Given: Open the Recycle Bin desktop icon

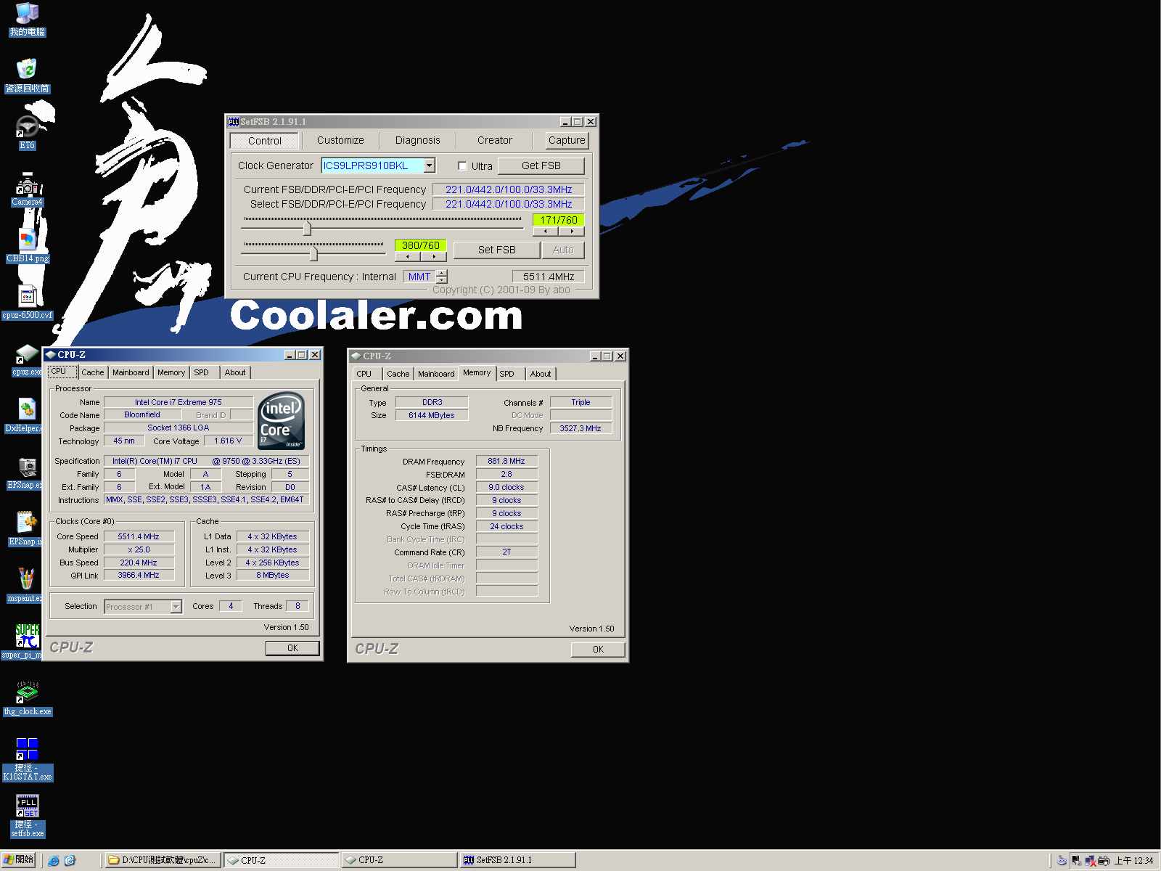Looking at the screenshot, I should [x=27, y=76].
